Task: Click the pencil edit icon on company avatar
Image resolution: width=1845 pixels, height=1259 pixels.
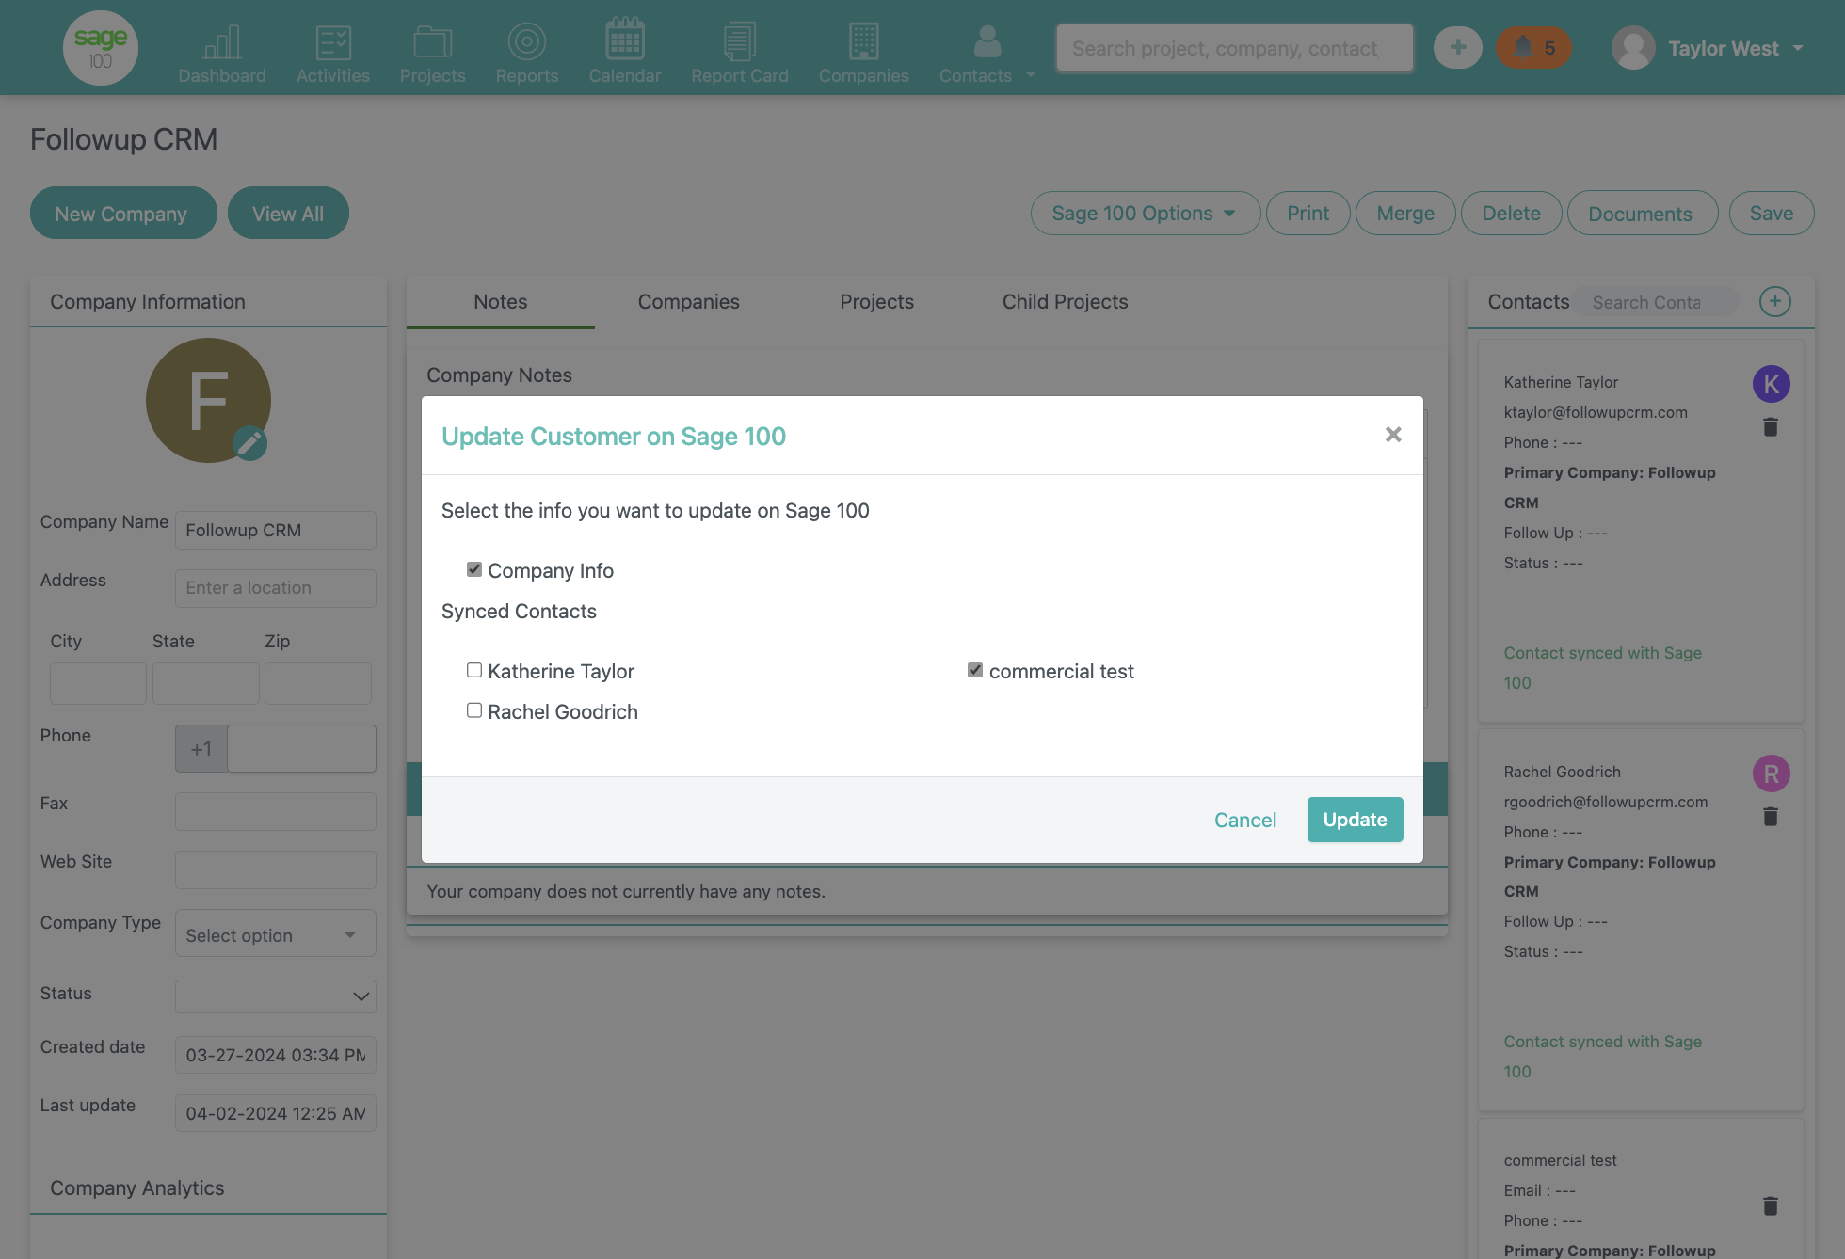Action: (249, 442)
